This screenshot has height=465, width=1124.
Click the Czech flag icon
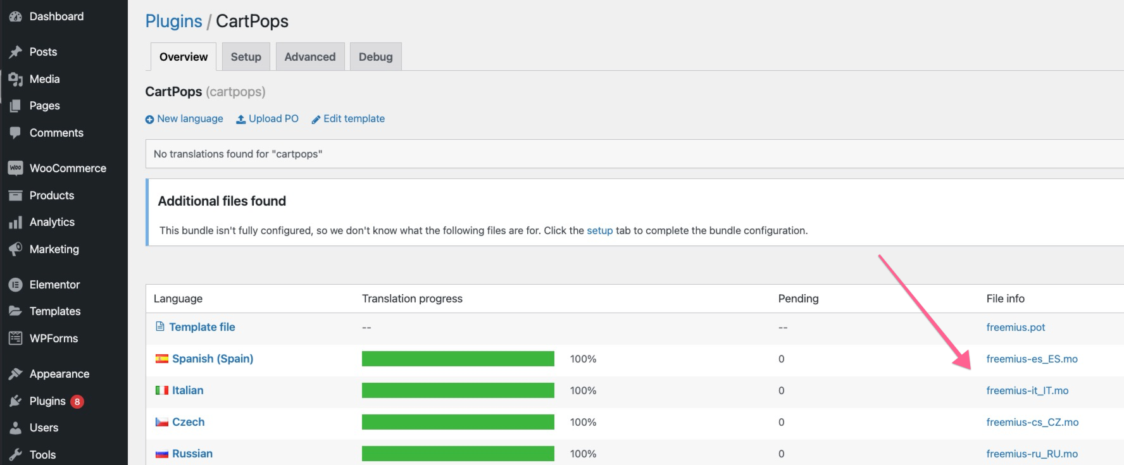pos(162,422)
